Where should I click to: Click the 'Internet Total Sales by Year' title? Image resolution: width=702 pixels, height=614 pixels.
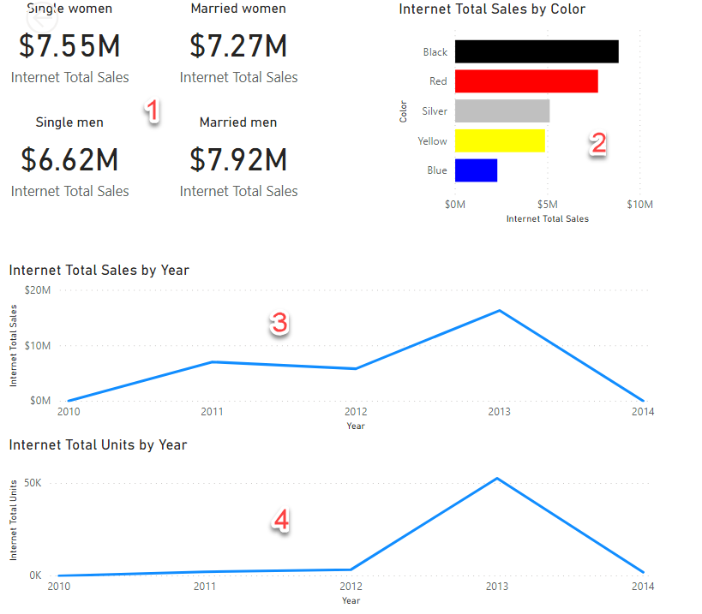(99, 270)
